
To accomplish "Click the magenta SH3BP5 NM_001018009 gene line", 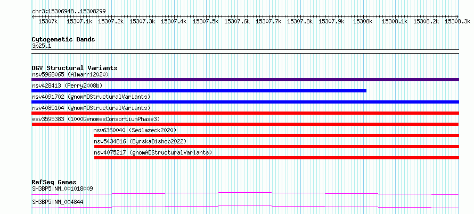I will [245, 193].
